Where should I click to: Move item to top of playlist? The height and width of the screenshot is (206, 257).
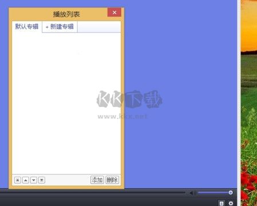point(18,180)
